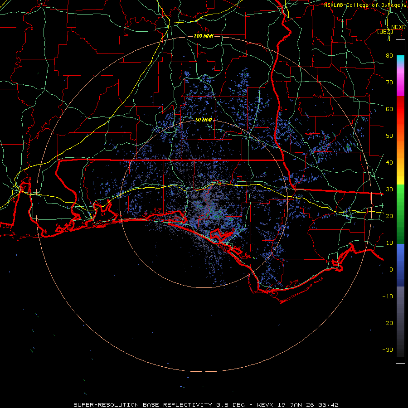Click the "30" value on the dBZ scale
Viewport: 408px width, 408px height.
[x=389, y=189]
